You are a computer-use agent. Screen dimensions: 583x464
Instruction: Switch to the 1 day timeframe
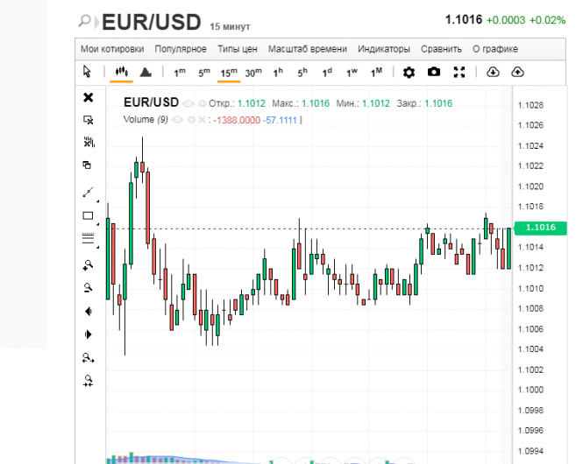coord(327,73)
